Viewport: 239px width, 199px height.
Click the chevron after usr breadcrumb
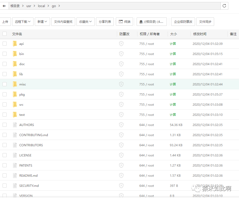34,6
